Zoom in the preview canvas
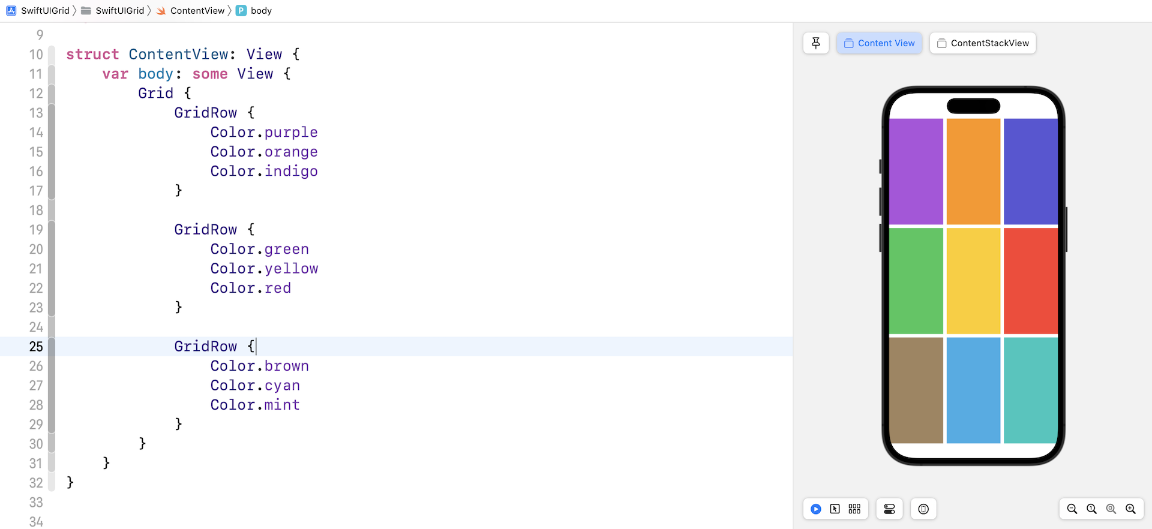 (1130, 509)
